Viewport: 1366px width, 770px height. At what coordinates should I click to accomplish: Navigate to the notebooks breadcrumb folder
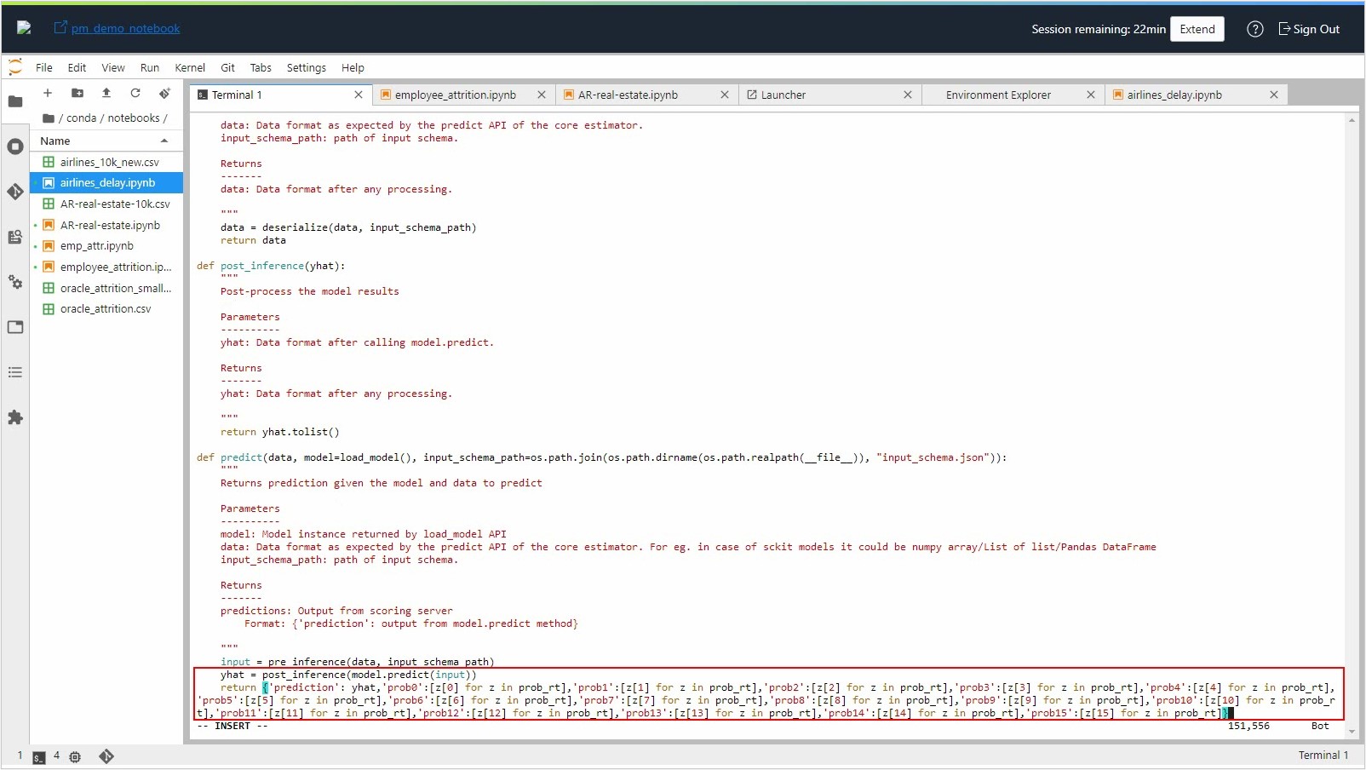click(x=134, y=118)
